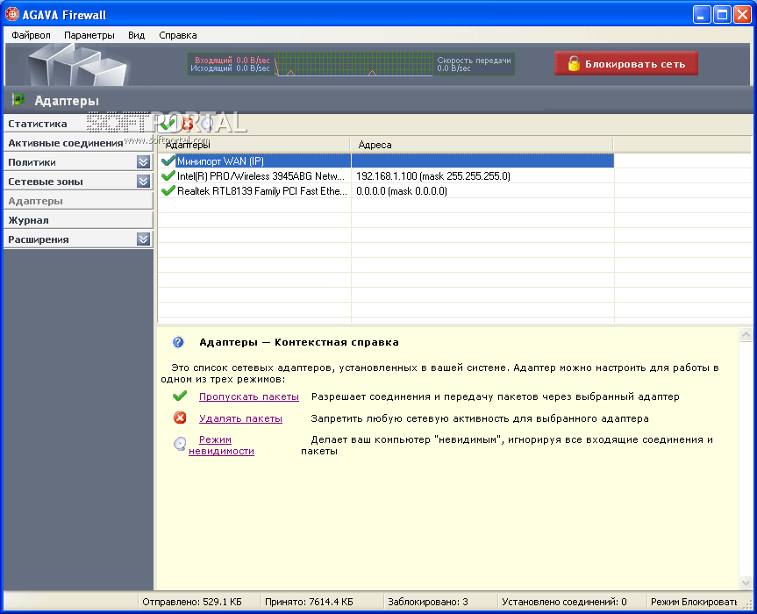Click checkmark icon of Intel PRO/Wireless row
This screenshot has width=757, height=614.
(168, 175)
